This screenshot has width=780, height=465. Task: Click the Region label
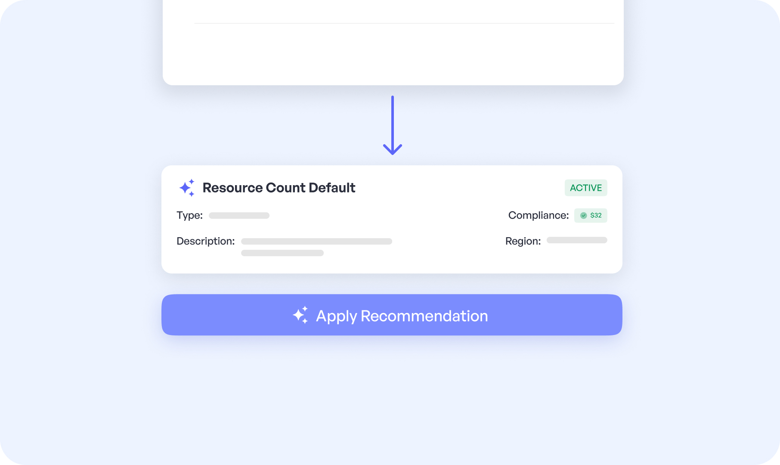coord(523,241)
